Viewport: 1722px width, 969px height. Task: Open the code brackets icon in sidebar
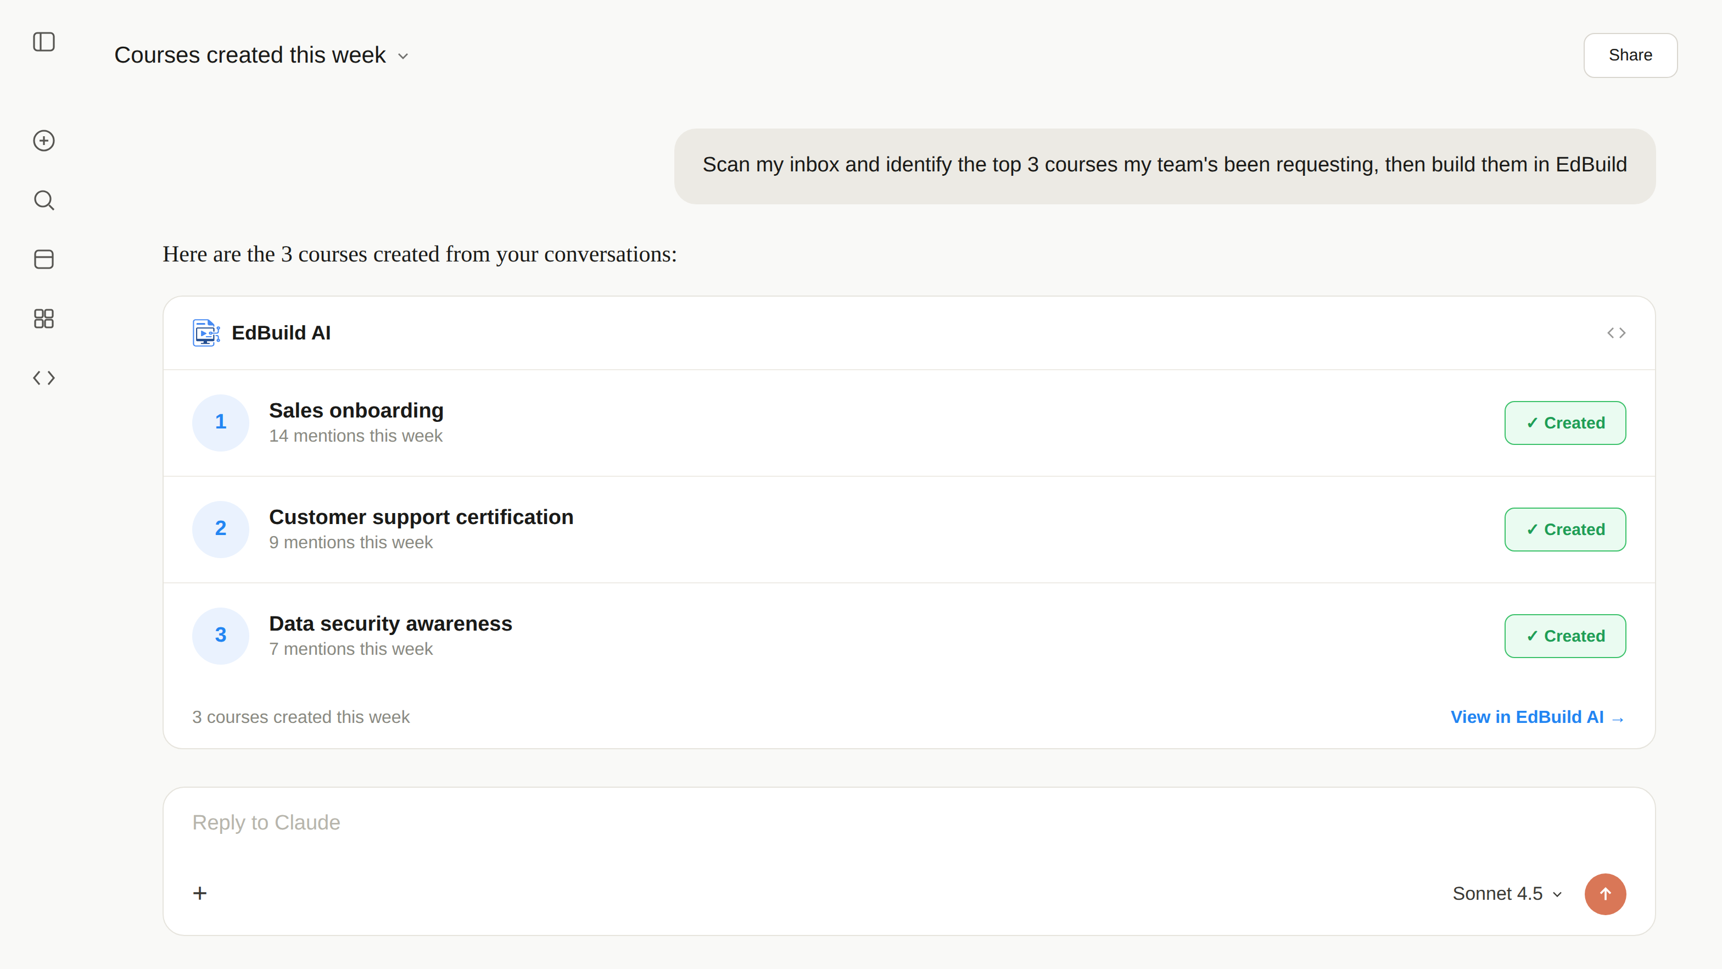click(43, 378)
